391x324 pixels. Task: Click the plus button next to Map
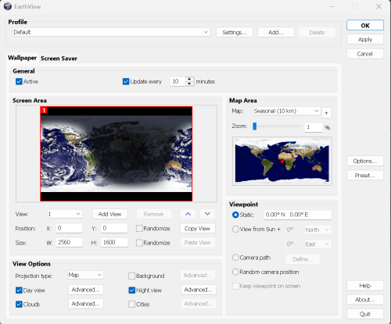[326, 113]
